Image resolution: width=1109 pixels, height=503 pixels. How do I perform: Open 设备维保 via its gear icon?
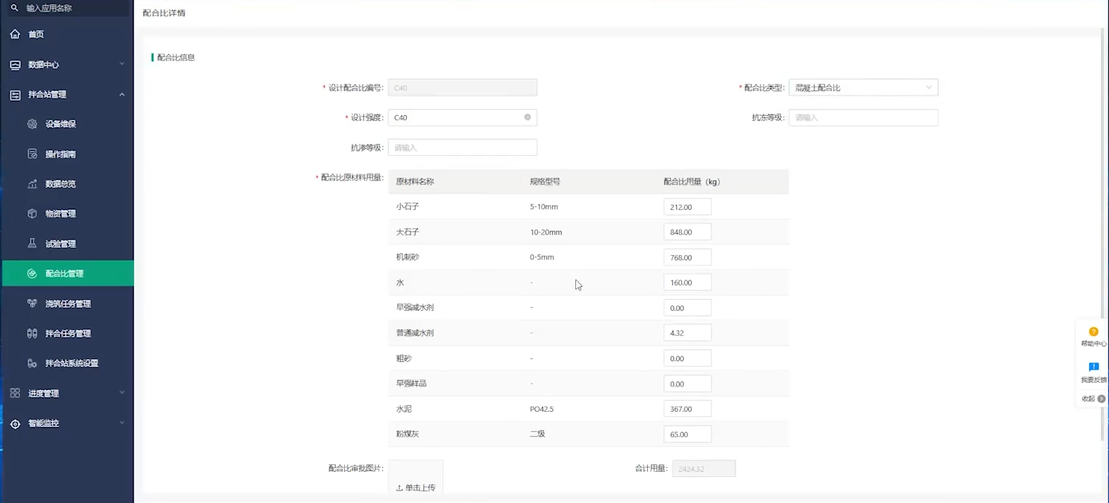32,124
